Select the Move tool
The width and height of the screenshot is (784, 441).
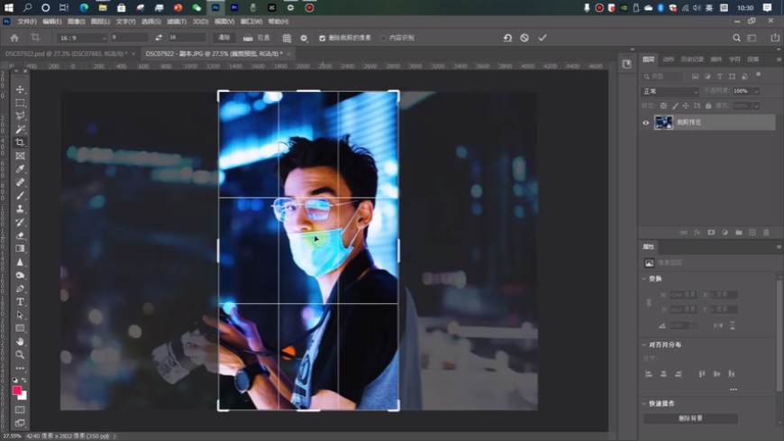point(20,89)
